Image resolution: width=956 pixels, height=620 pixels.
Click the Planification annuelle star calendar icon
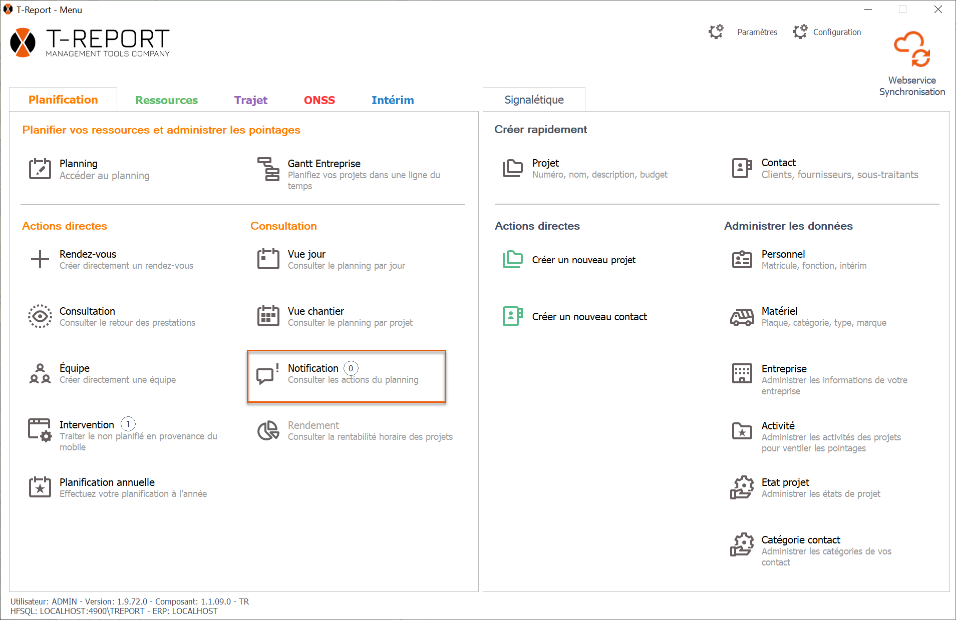(x=40, y=487)
